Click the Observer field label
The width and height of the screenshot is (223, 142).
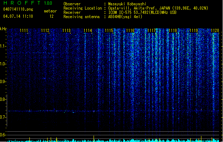pyautogui.click(x=72, y=4)
